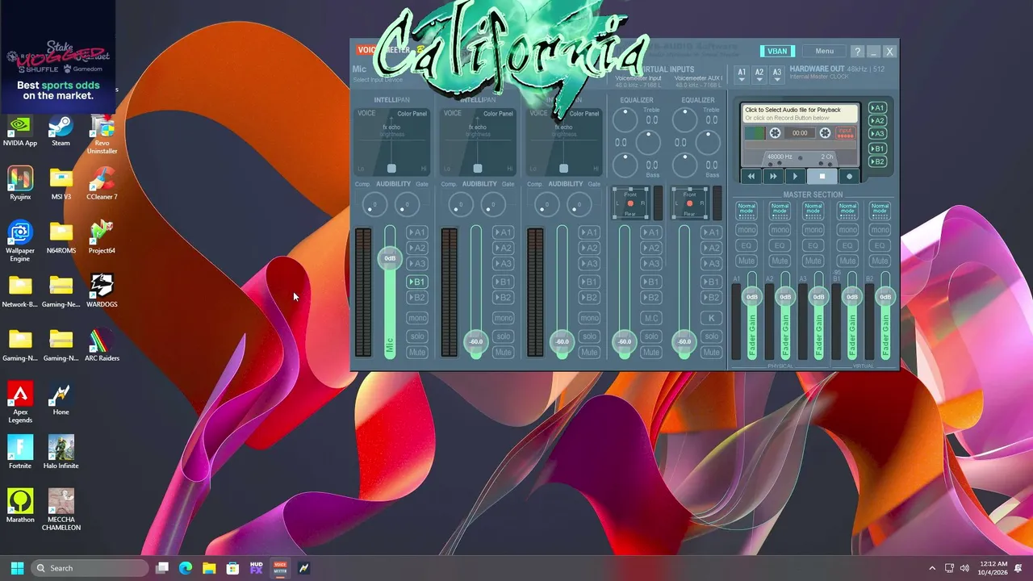
Task: Select the Wallpaper Engine shortcut
Action: pyautogui.click(x=20, y=241)
